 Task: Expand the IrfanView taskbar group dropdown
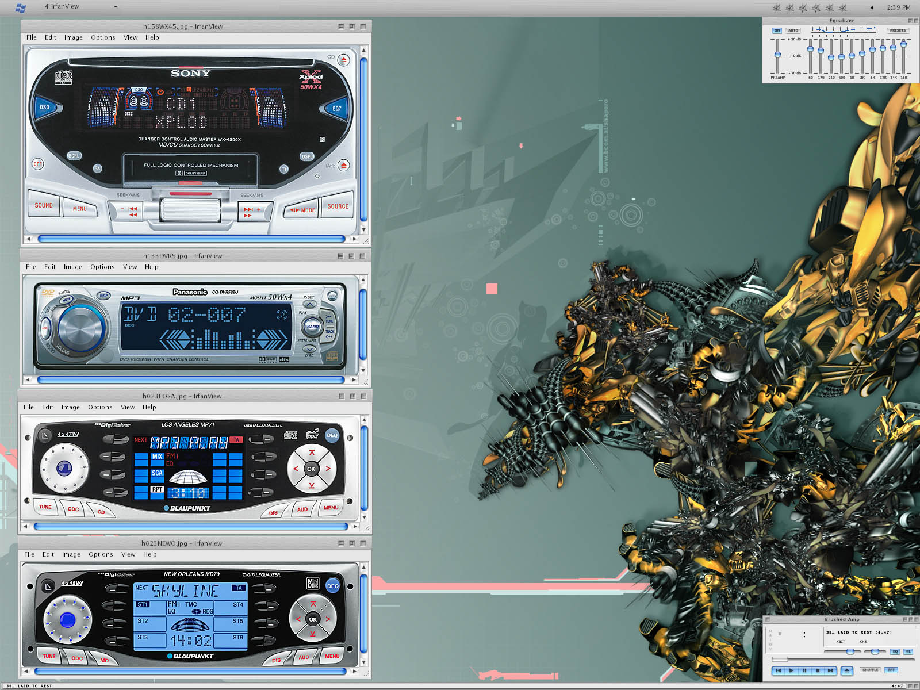coord(116,7)
